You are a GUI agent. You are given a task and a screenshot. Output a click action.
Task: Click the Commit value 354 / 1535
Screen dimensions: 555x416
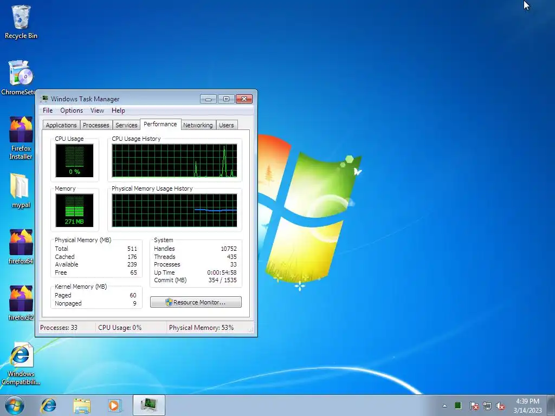223,280
